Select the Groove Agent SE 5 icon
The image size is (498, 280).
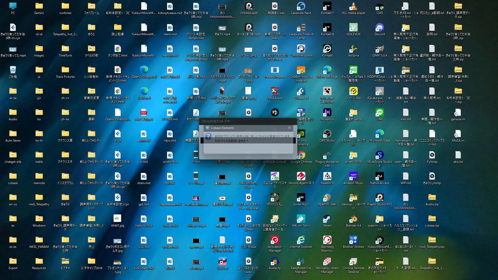pos(301,177)
